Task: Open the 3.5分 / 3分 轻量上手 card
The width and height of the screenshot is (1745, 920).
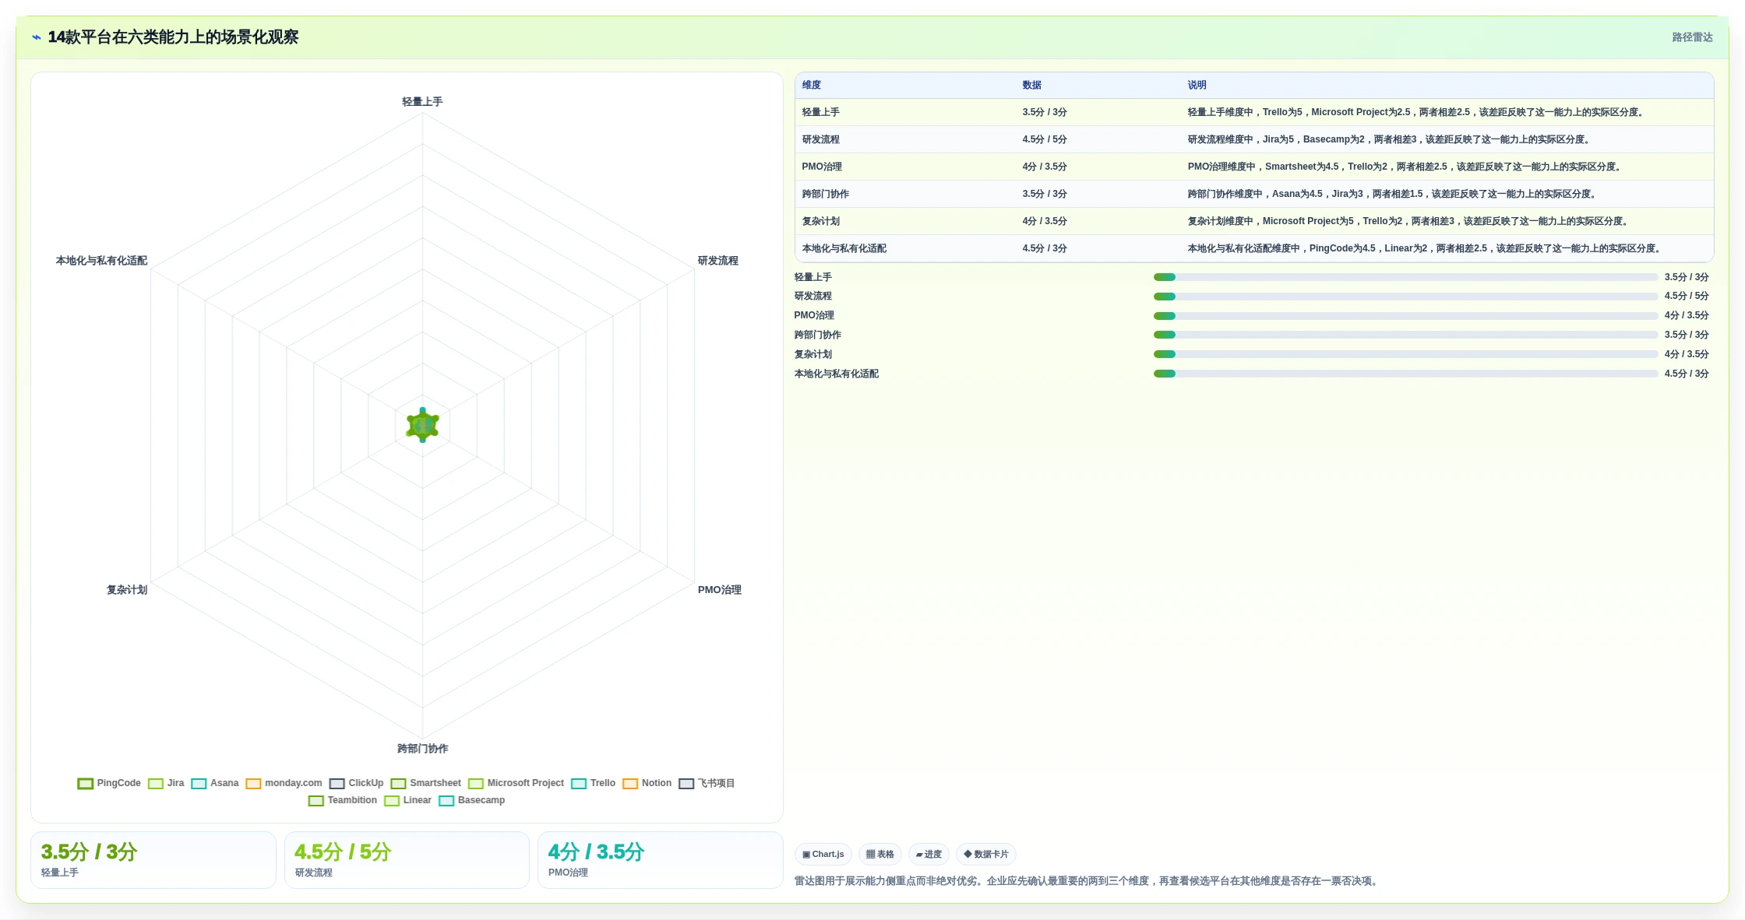Action: 153,860
